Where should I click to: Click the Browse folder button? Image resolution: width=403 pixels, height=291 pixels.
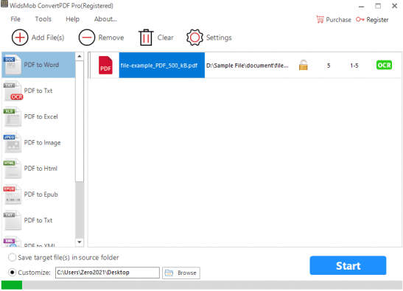pos(181,273)
